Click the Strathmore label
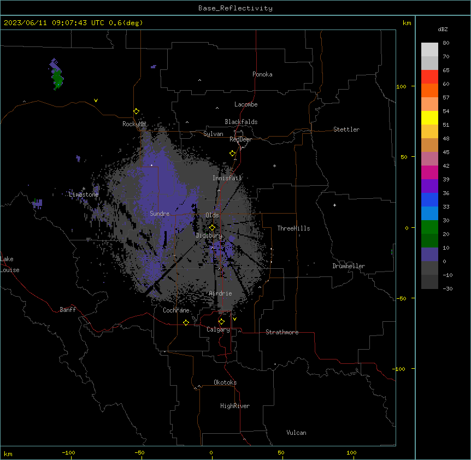This screenshot has width=471, height=460. tap(282, 332)
